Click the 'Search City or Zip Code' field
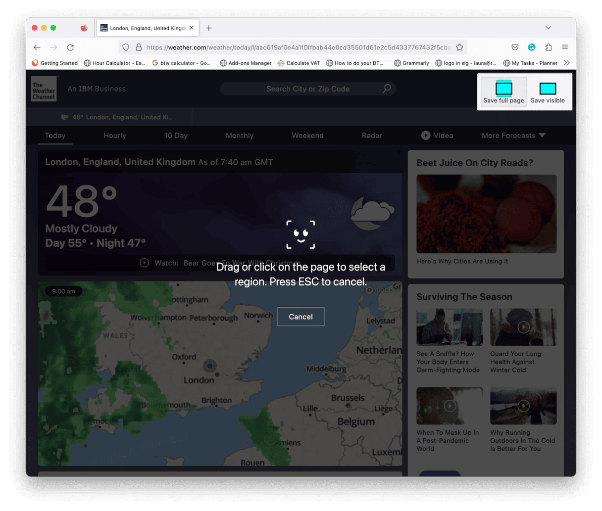602x511 pixels. pos(308,89)
